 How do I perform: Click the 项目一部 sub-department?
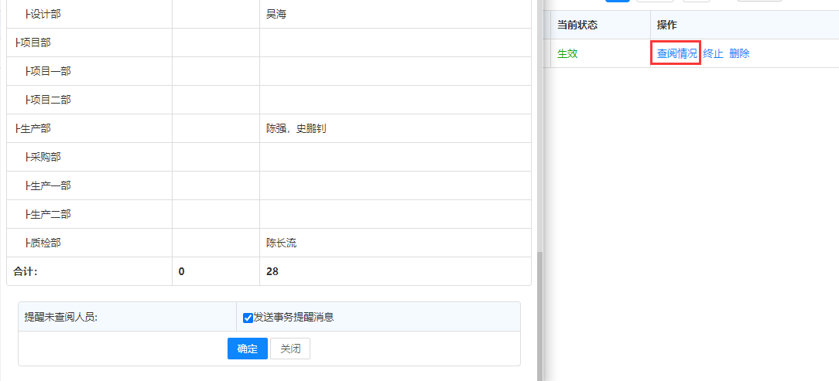(x=50, y=71)
